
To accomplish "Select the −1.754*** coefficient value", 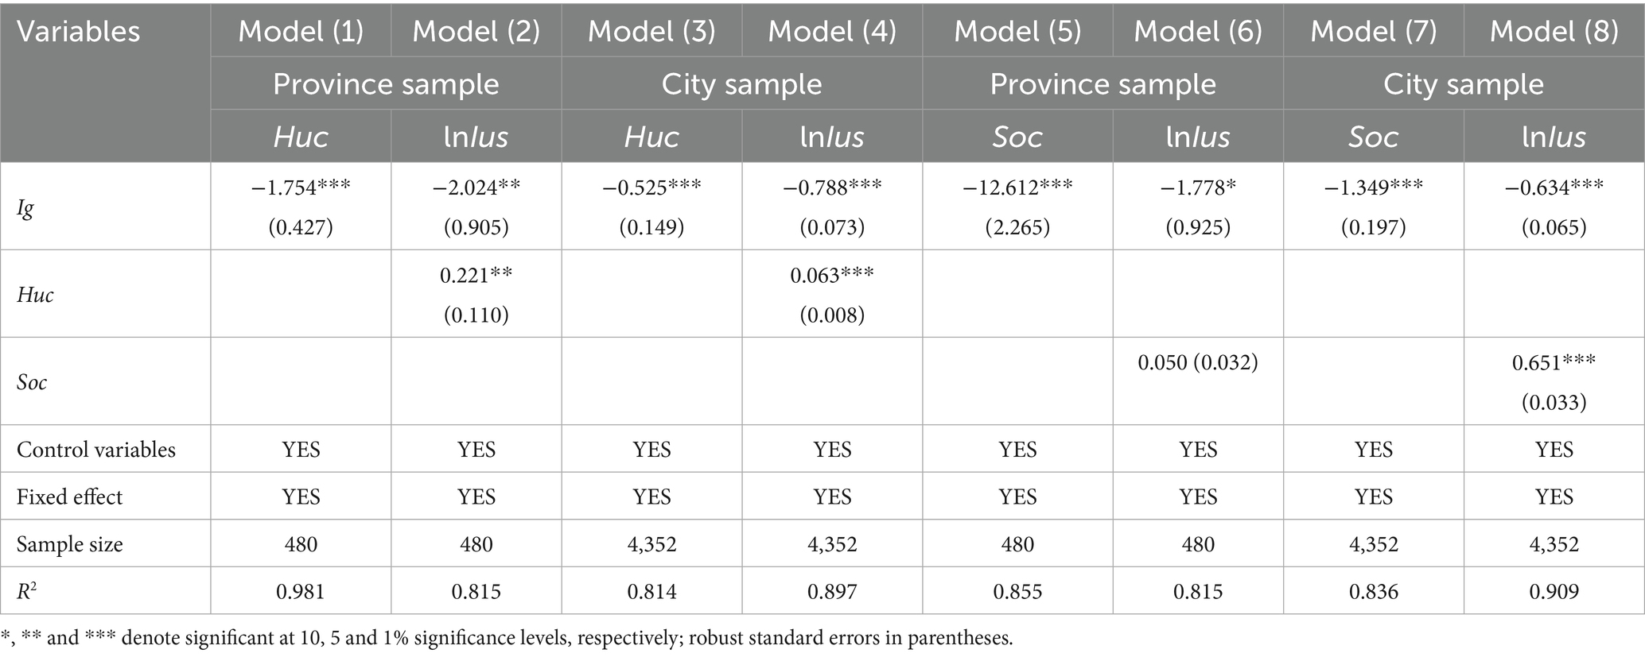I will click(x=301, y=188).
